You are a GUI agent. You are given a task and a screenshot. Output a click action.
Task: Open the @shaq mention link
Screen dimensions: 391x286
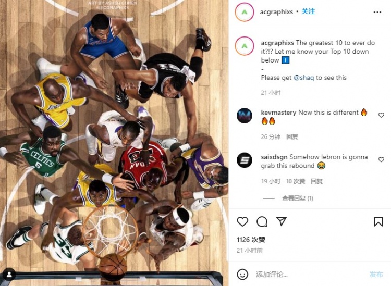(x=304, y=78)
